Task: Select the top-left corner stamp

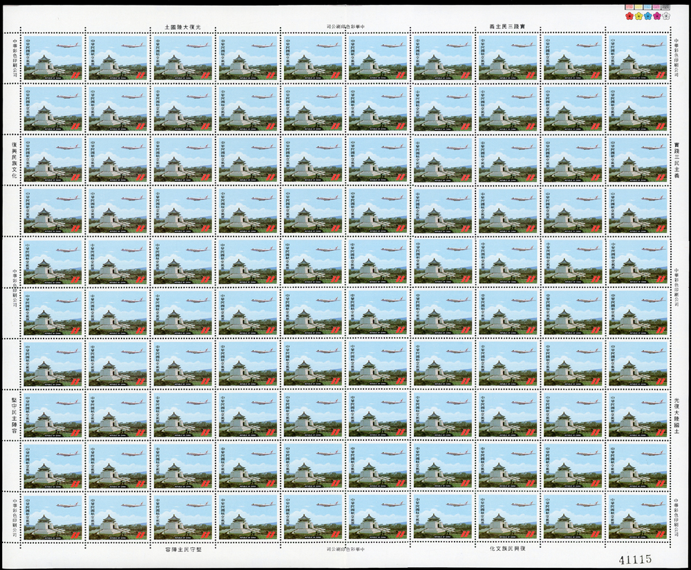Action: [53, 55]
